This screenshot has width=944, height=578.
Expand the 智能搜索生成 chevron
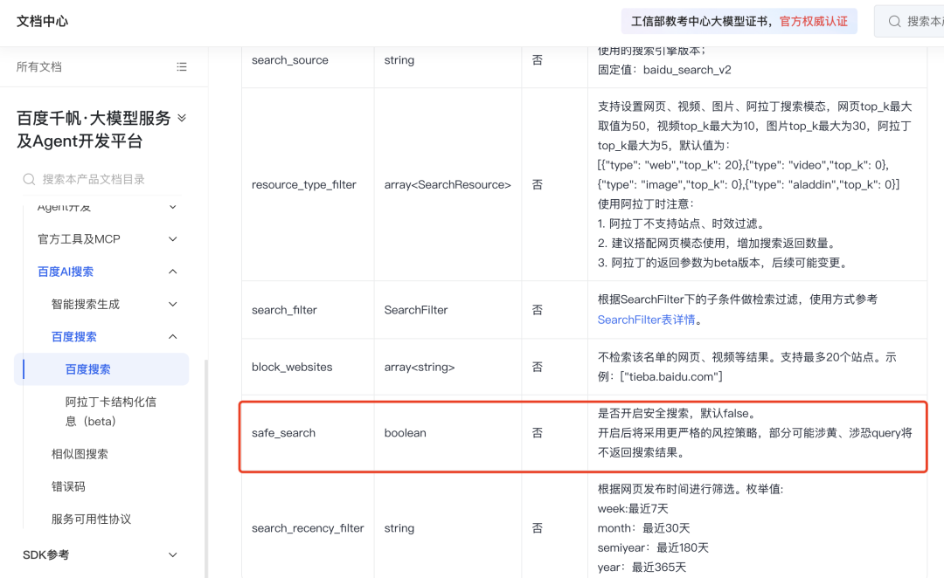click(x=173, y=304)
